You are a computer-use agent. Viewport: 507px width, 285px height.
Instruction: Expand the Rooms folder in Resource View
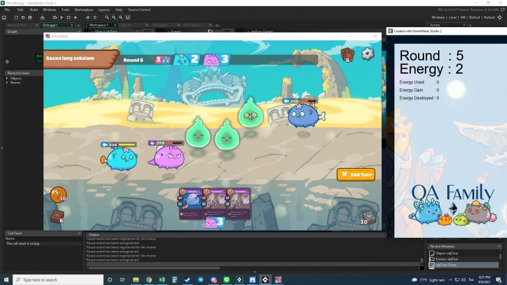(x=7, y=83)
